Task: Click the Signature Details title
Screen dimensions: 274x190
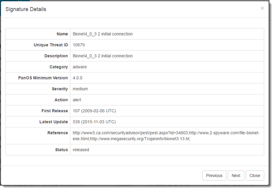Action: [x=26, y=9]
